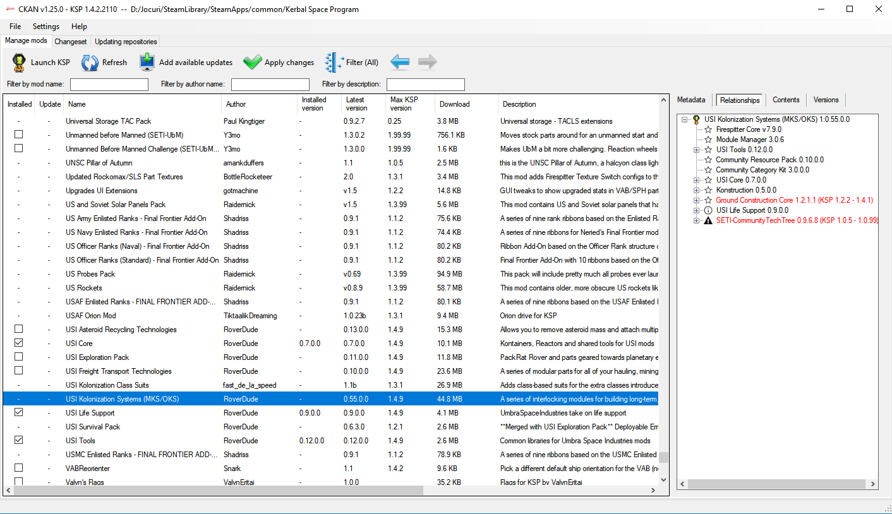The image size is (892, 514).
Task: Uncheck the USI Core installed checkbox
Action: point(19,343)
